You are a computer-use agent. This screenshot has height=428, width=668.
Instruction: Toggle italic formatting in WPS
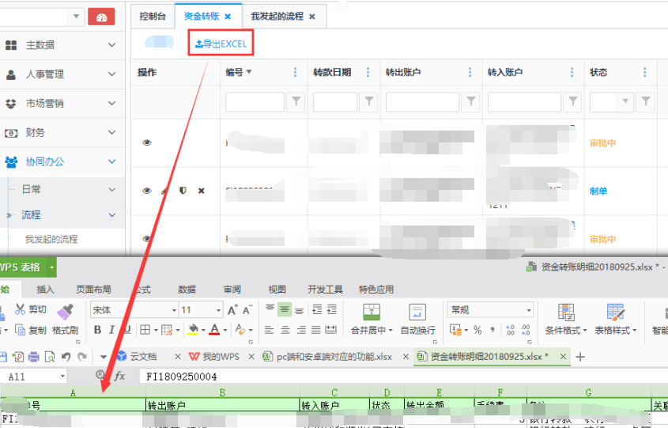pos(111,330)
